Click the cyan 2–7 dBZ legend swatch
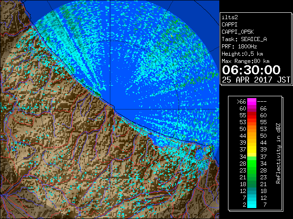This screenshot has height=219, width=293. 252,204
